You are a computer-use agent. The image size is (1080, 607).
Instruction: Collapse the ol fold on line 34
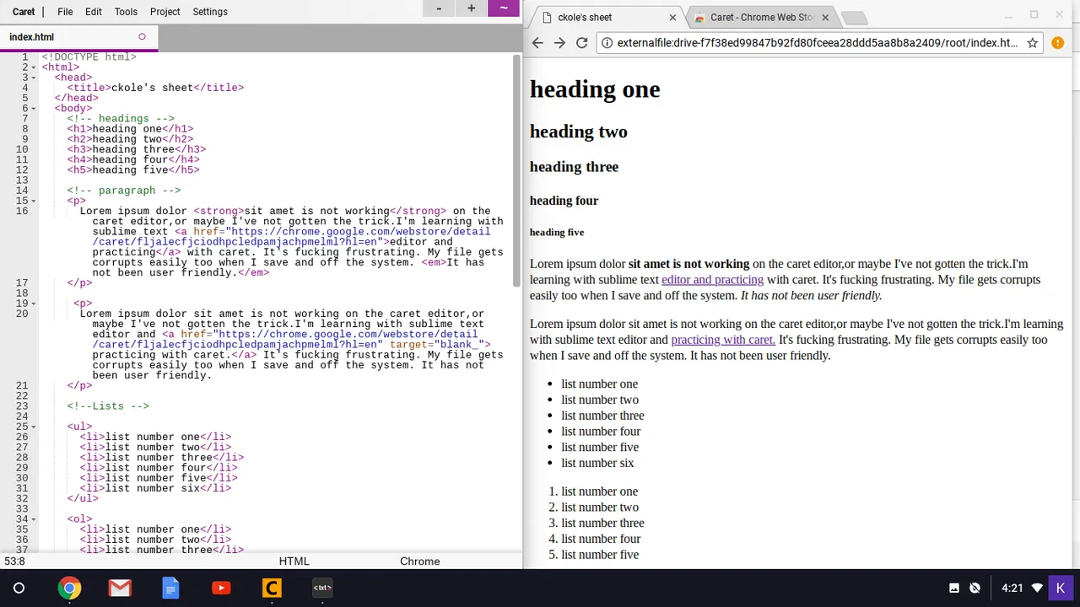[34, 519]
